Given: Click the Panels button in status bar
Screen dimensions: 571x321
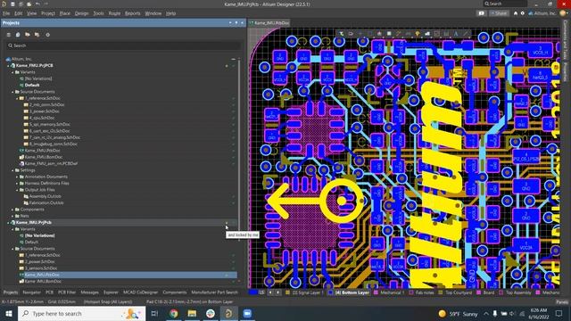Looking at the screenshot, I should click(x=562, y=302).
